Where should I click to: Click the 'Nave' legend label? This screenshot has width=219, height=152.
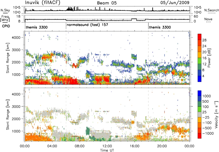coord(208,19)
